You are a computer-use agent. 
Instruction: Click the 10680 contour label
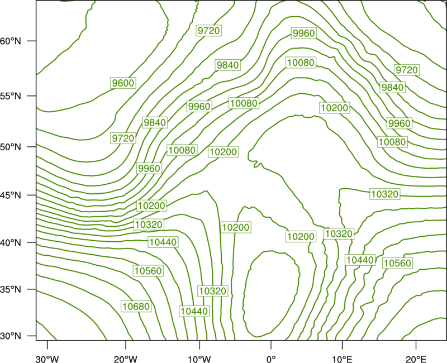tap(136, 306)
